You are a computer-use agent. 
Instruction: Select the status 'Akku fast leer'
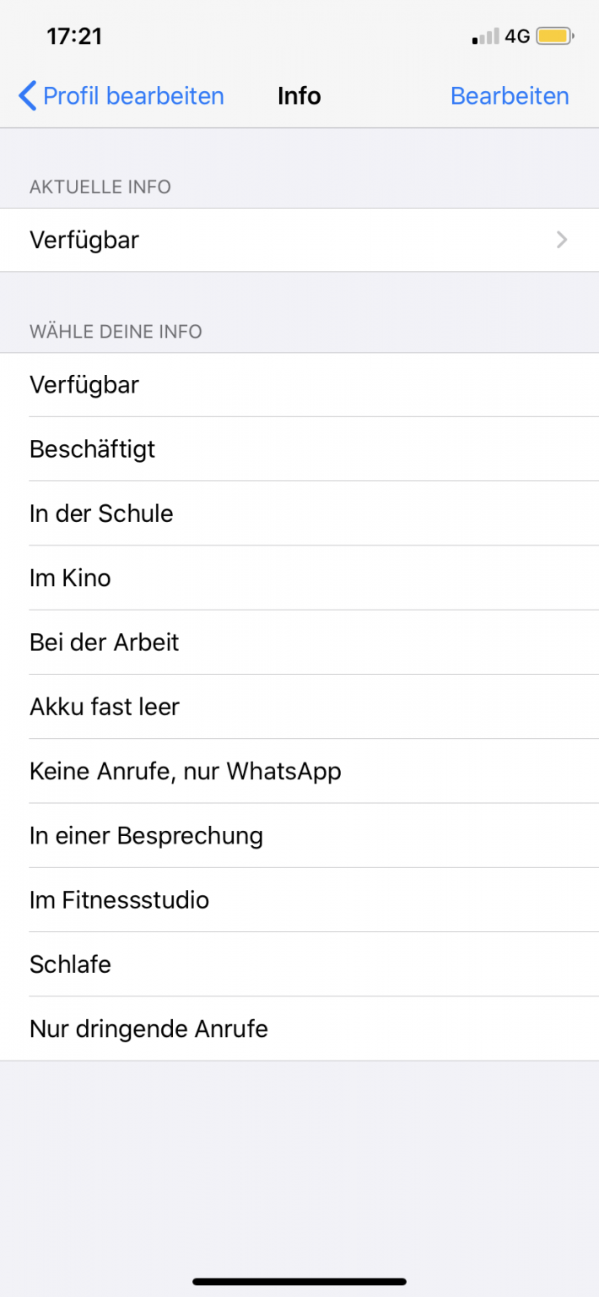point(103,707)
